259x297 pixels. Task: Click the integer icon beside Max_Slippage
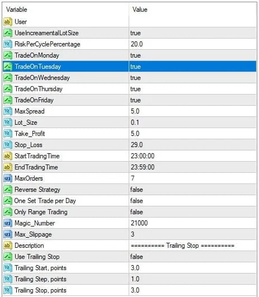click(x=8, y=234)
